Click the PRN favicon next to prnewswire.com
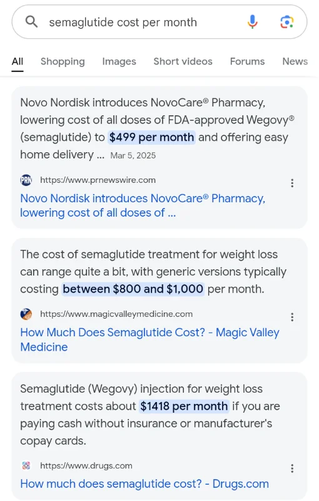The image size is (319, 501). (x=26, y=180)
